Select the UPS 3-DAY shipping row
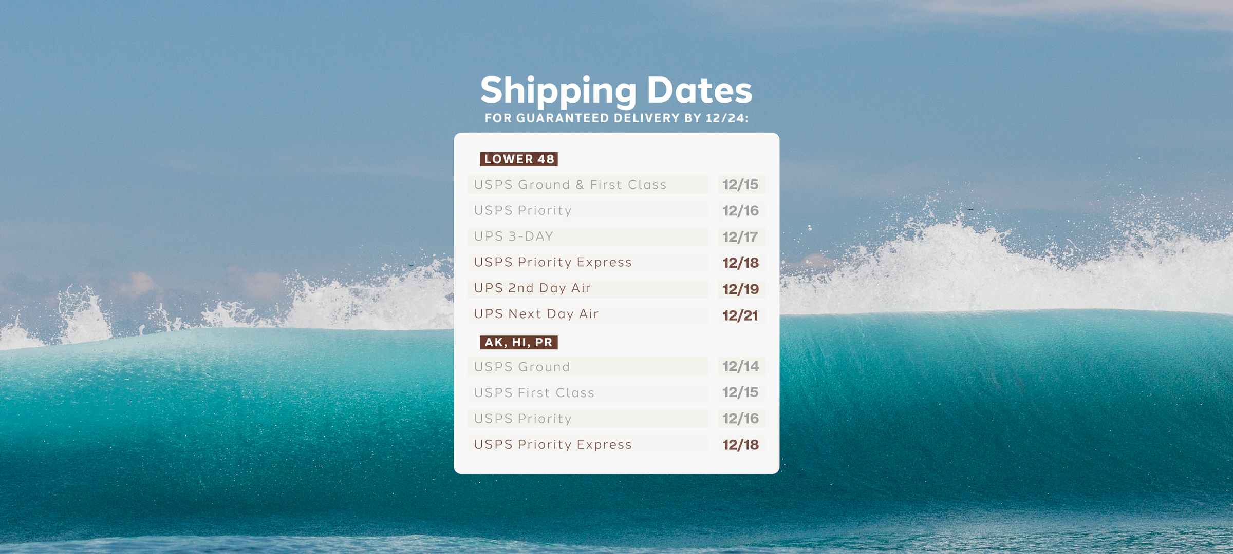The image size is (1233, 554). pos(514,236)
